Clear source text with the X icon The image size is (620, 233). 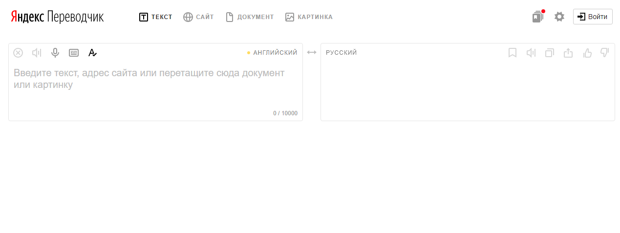click(18, 53)
